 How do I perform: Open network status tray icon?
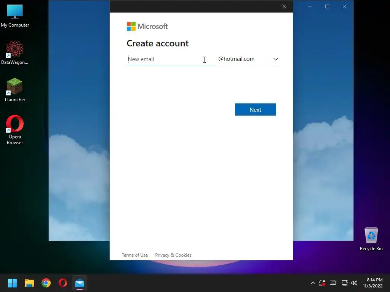[345, 283]
